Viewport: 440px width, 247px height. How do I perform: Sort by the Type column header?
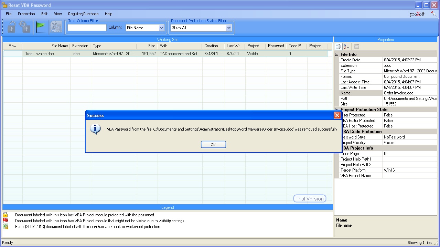114,46
